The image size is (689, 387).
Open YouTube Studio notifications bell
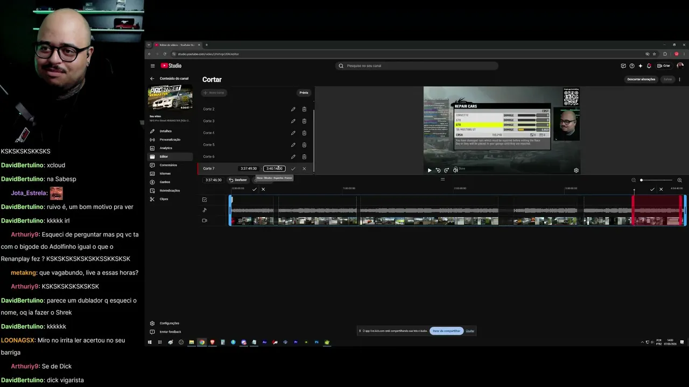point(649,66)
